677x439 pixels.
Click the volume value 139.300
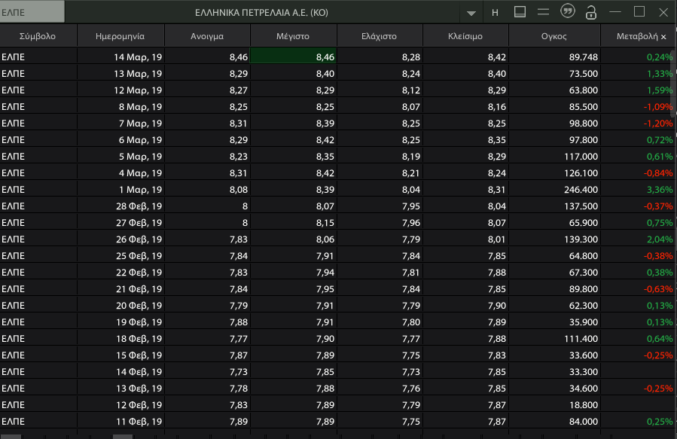(x=581, y=239)
